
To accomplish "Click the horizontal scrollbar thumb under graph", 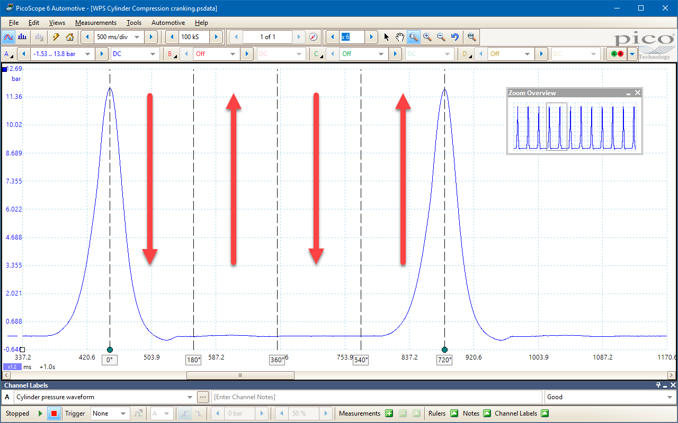I will point(240,375).
